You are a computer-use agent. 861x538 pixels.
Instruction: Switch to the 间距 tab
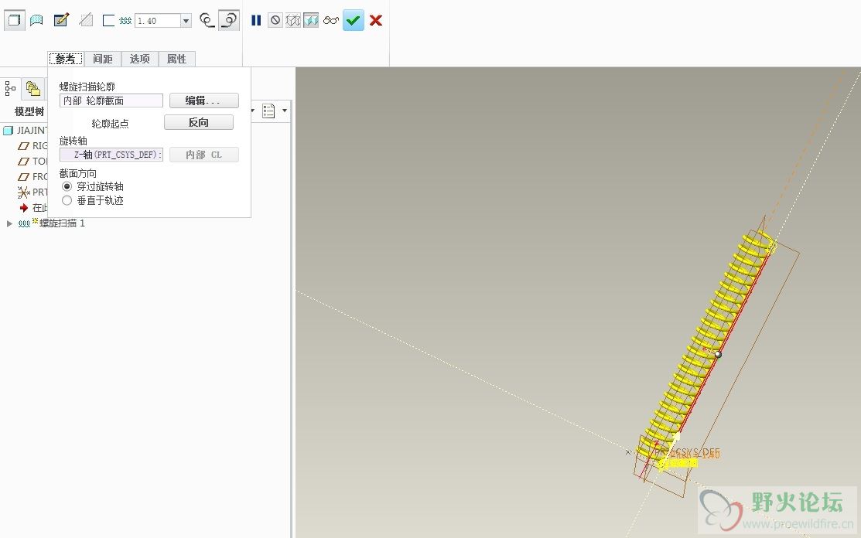pos(103,59)
